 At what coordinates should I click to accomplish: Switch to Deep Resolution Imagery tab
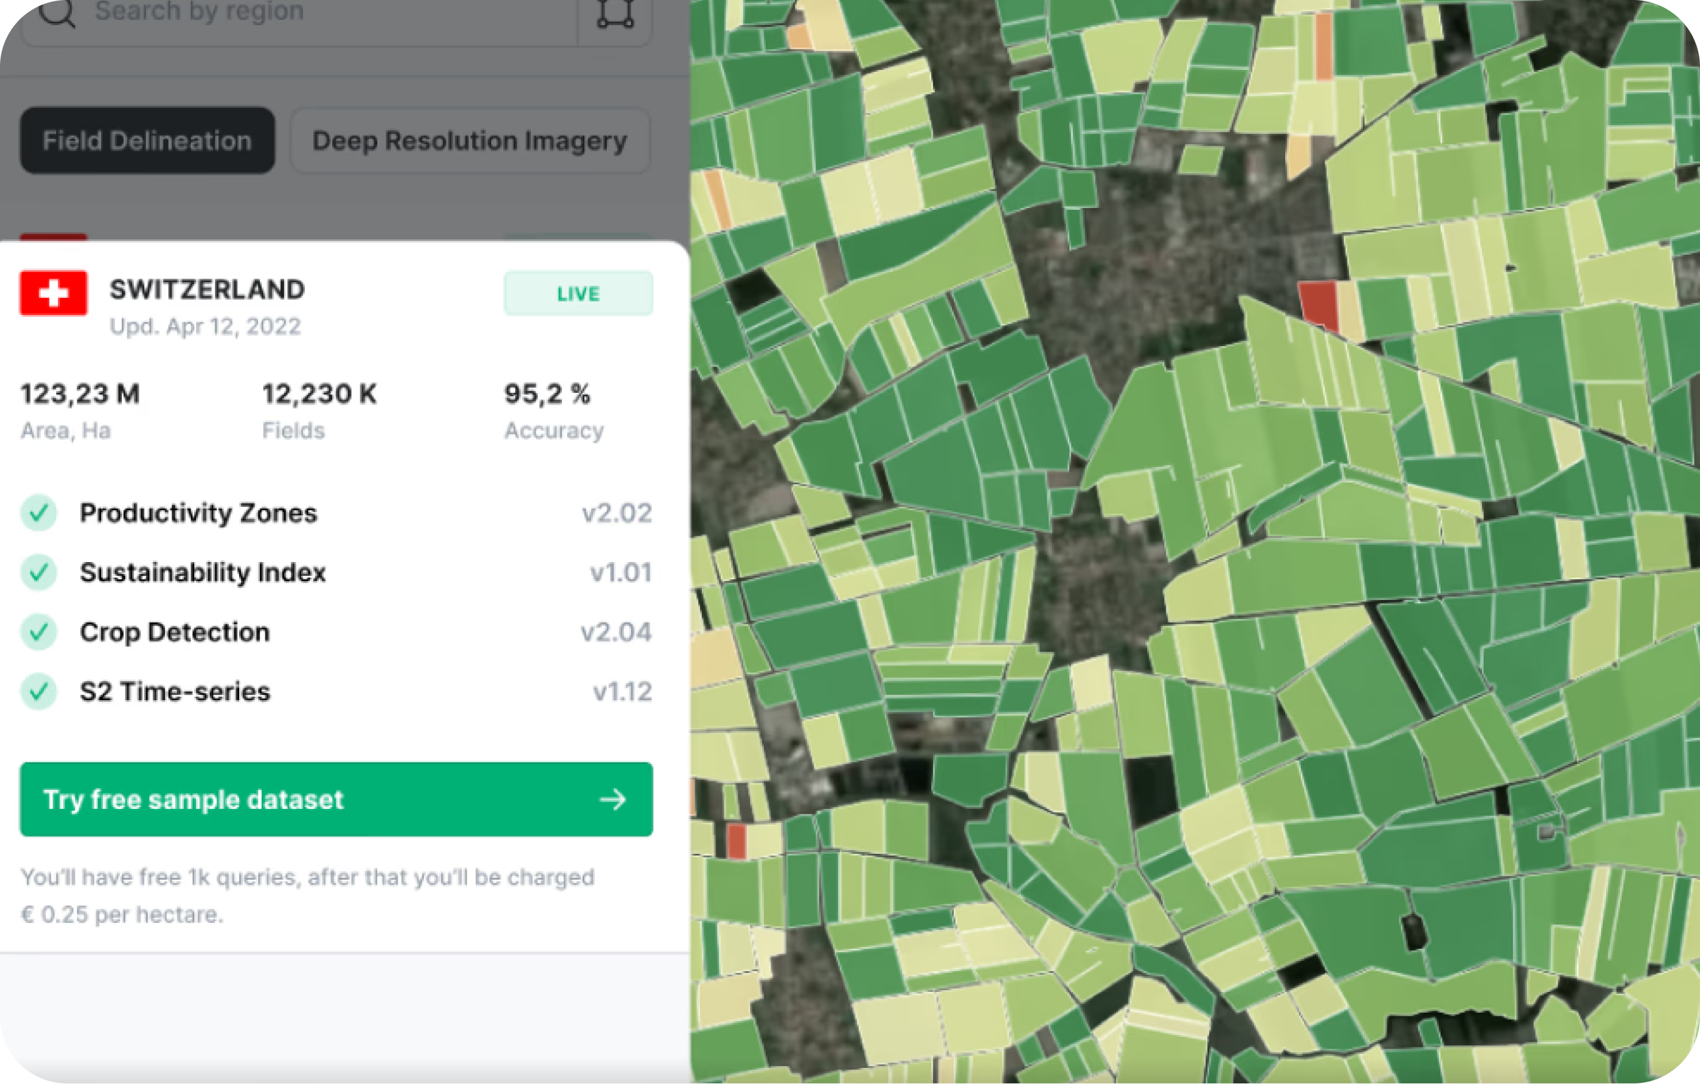pyautogui.click(x=469, y=141)
